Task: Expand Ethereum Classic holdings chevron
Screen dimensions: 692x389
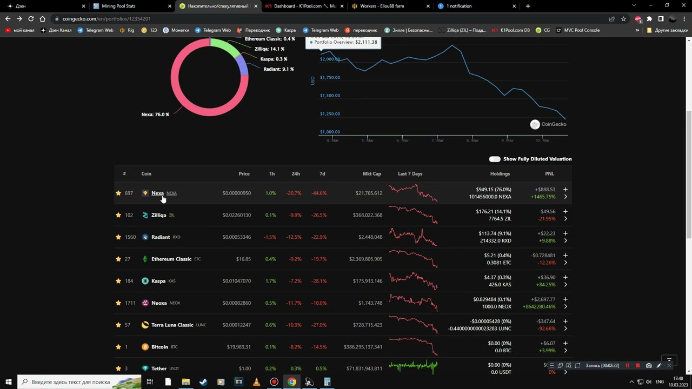Action: point(565,263)
